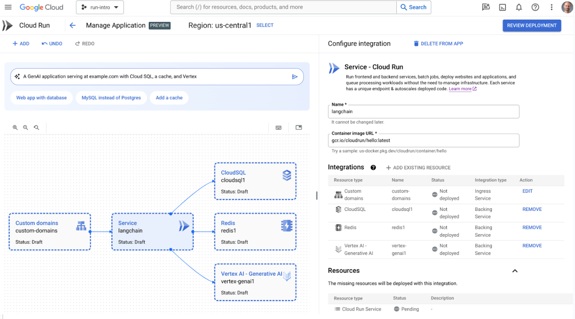The image size is (575, 319).
Task: Click the Custom domains row icon in table
Action: click(338, 195)
